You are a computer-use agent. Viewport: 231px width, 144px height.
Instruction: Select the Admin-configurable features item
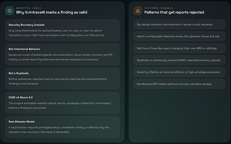[x=179, y=36]
